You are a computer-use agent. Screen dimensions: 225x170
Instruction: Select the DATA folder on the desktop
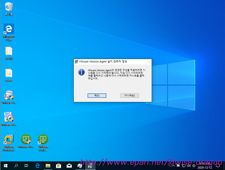coord(9,75)
